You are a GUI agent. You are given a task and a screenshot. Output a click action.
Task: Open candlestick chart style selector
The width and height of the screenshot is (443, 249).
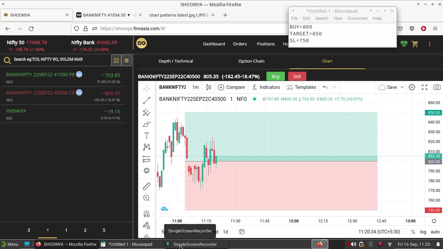point(209,87)
